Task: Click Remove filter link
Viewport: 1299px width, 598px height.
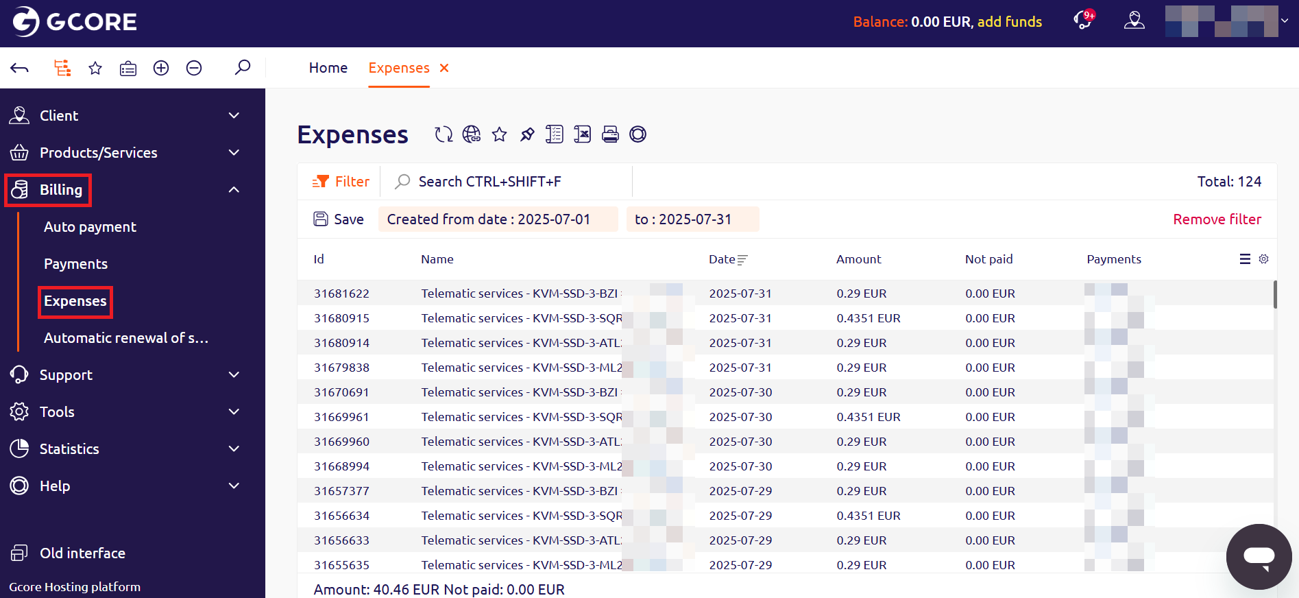Action: 1217,219
